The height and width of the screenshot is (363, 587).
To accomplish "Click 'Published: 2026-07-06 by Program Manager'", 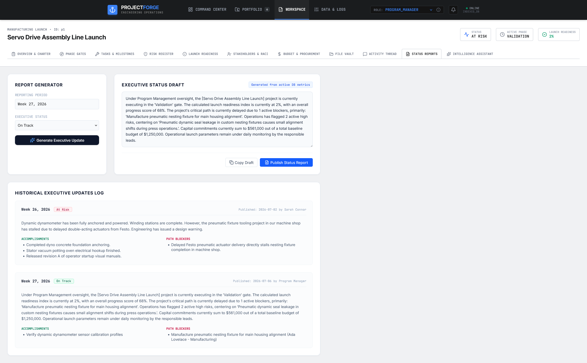I will coord(269,281).
